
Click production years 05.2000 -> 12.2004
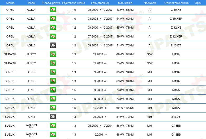[x=100, y=126]
